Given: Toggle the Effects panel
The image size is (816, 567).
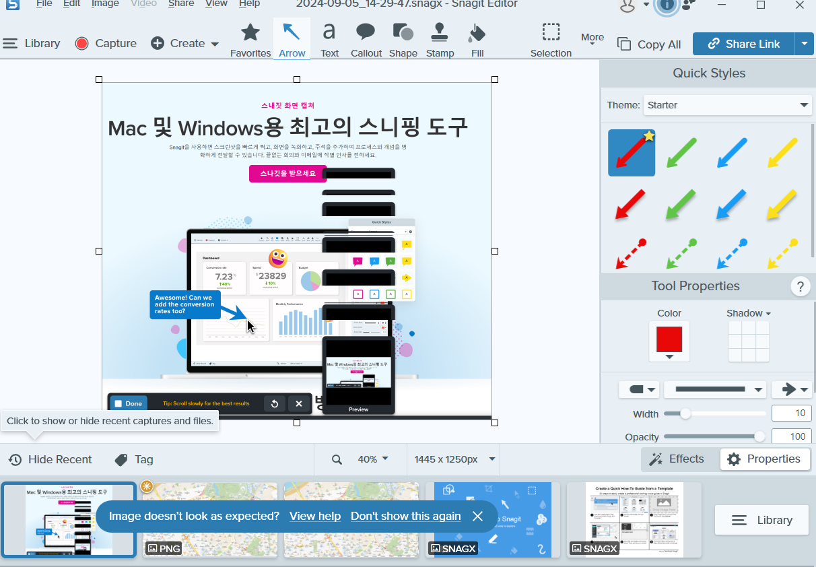Looking at the screenshot, I should 676,459.
